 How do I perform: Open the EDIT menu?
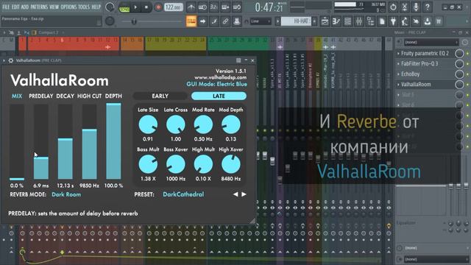pyautogui.click(x=15, y=7)
